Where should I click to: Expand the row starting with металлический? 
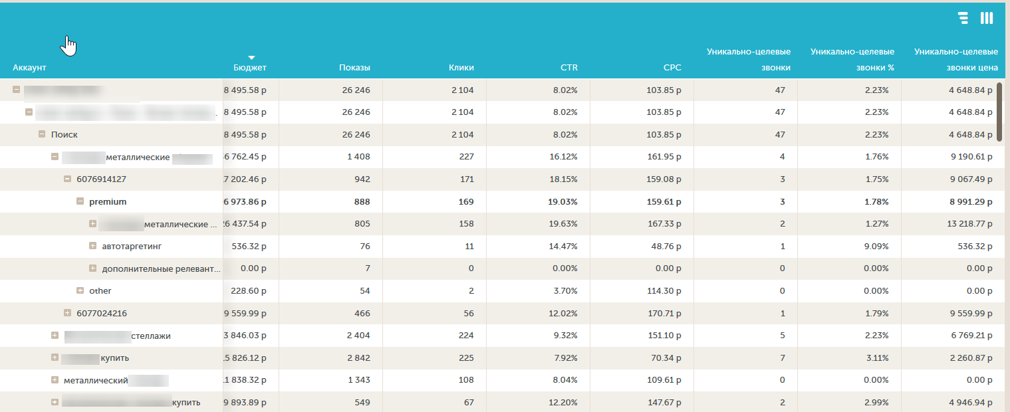(x=55, y=380)
